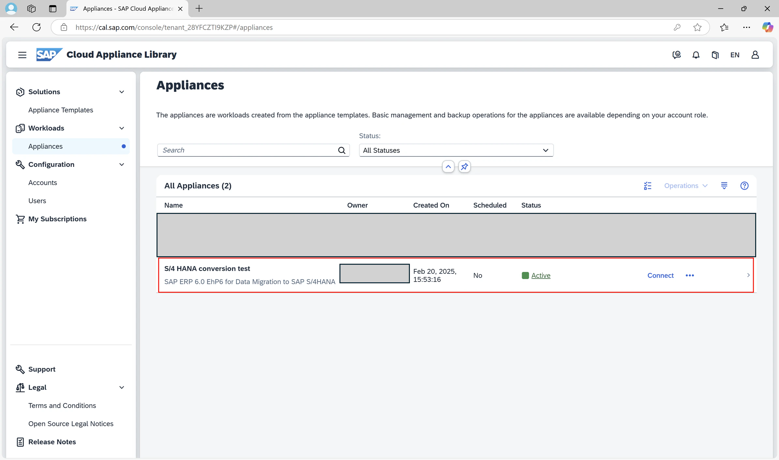Click the SAP logo
This screenshot has width=779, height=460.
[49, 54]
